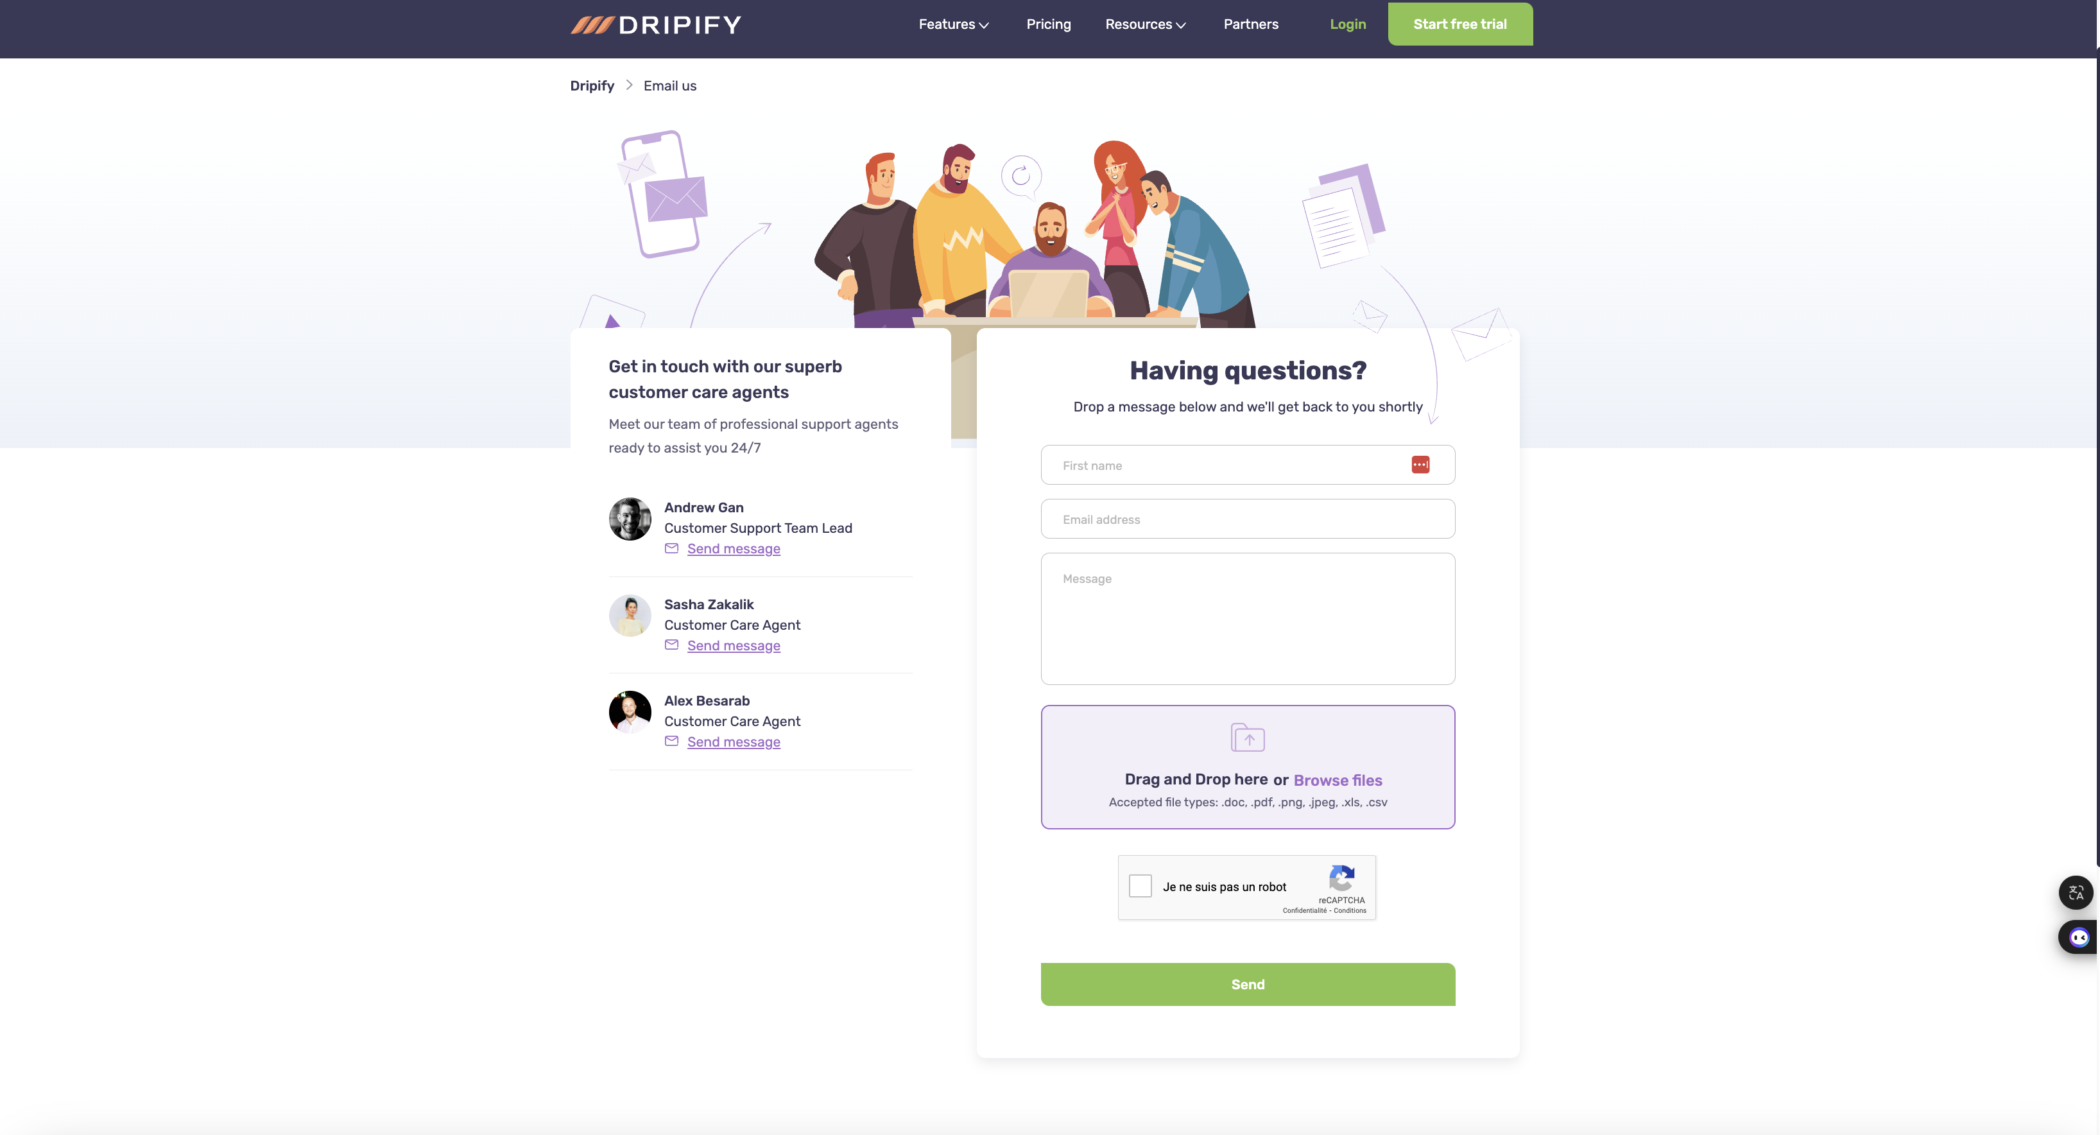Viewport: 2100px width, 1135px height.
Task: Click the First name input field
Action: point(1246,464)
